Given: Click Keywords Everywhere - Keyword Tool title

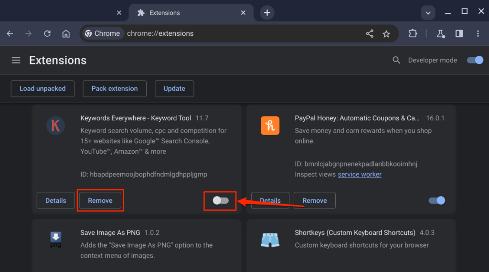Looking at the screenshot, I should coord(136,118).
